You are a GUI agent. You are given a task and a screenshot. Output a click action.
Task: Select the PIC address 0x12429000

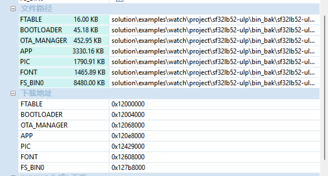pyautogui.click(x=128, y=146)
